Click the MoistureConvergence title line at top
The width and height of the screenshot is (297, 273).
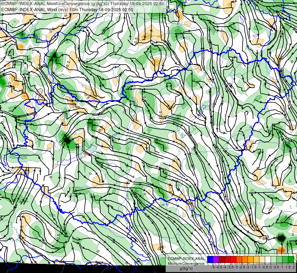pyautogui.click(x=83, y=4)
